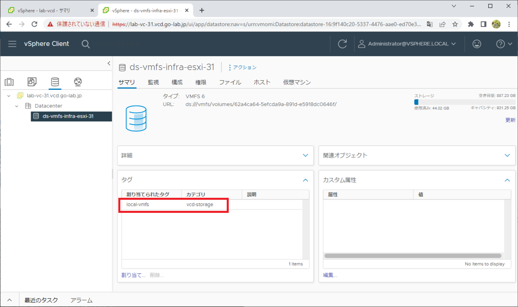Screen dimensions: 518x307
Task: Refresh the inventory with the refresh icon
Action: (342, 44)
